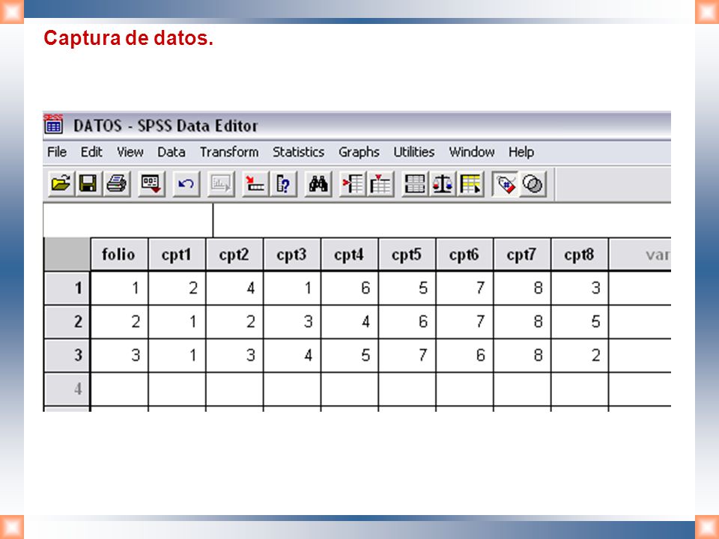
Task: Click the Variables info icon
Action: click(x=283, y=184)
